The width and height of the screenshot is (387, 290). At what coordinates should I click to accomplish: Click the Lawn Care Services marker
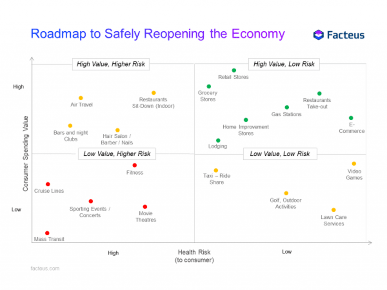[333, 210]
